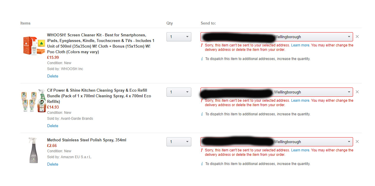Click X beside Cif spray address dropdown

357,92
